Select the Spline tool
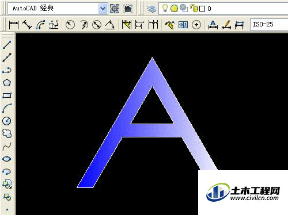The image size is (288, 215). (7, 147)
